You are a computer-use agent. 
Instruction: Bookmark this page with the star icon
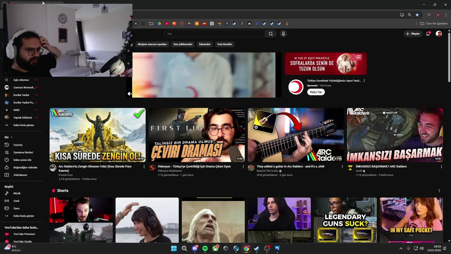[417, 15]
